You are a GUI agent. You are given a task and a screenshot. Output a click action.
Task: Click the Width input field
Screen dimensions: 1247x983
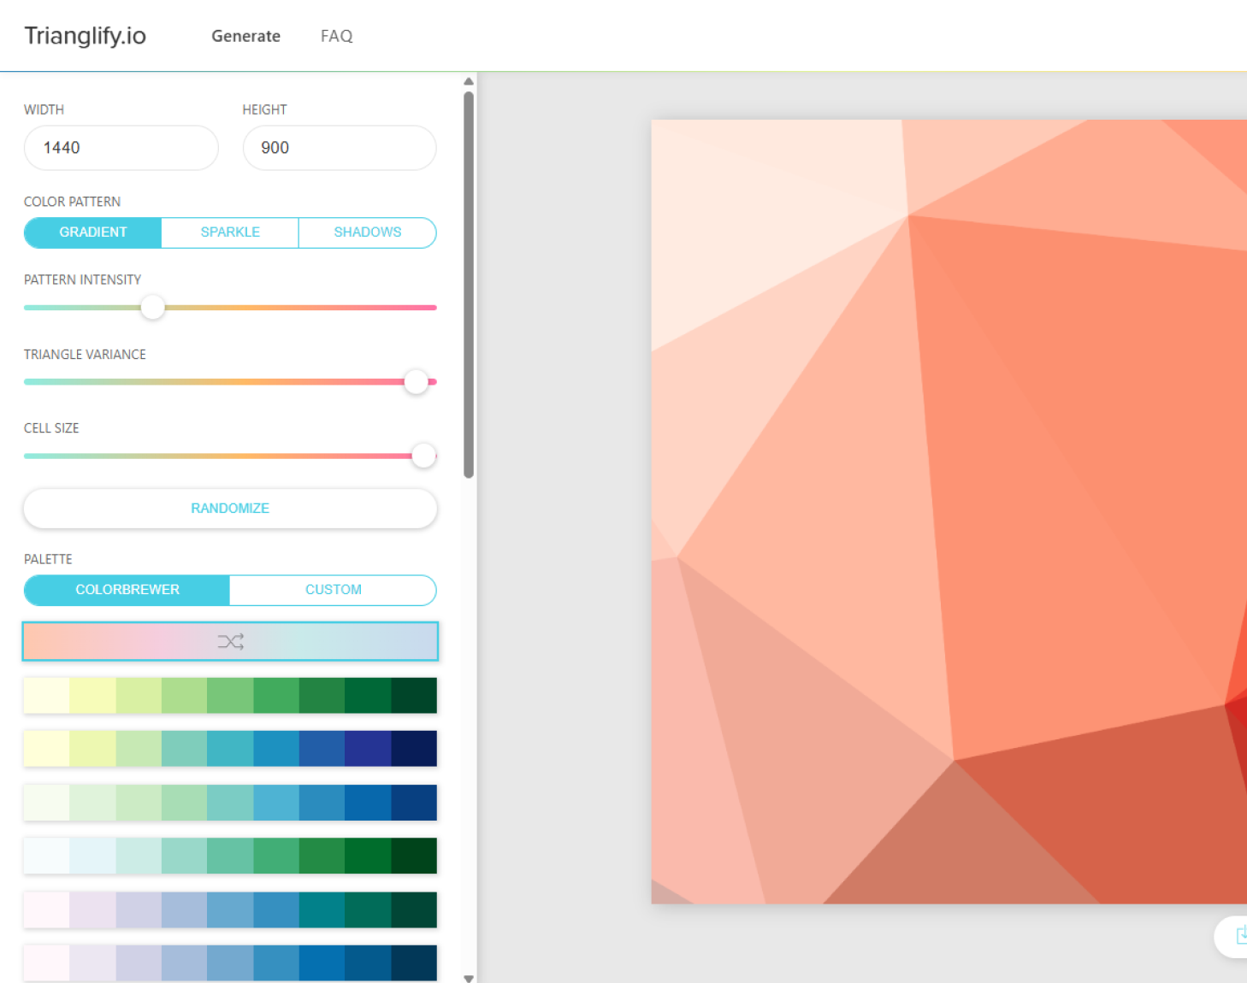[121, 148]
